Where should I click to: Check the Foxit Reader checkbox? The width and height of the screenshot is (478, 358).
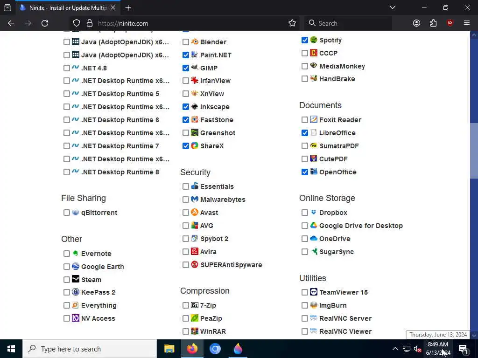tap(304, 120)
